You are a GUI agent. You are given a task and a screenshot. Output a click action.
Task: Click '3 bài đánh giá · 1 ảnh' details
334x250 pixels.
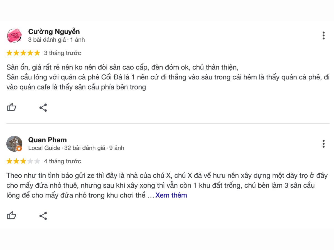56,40
